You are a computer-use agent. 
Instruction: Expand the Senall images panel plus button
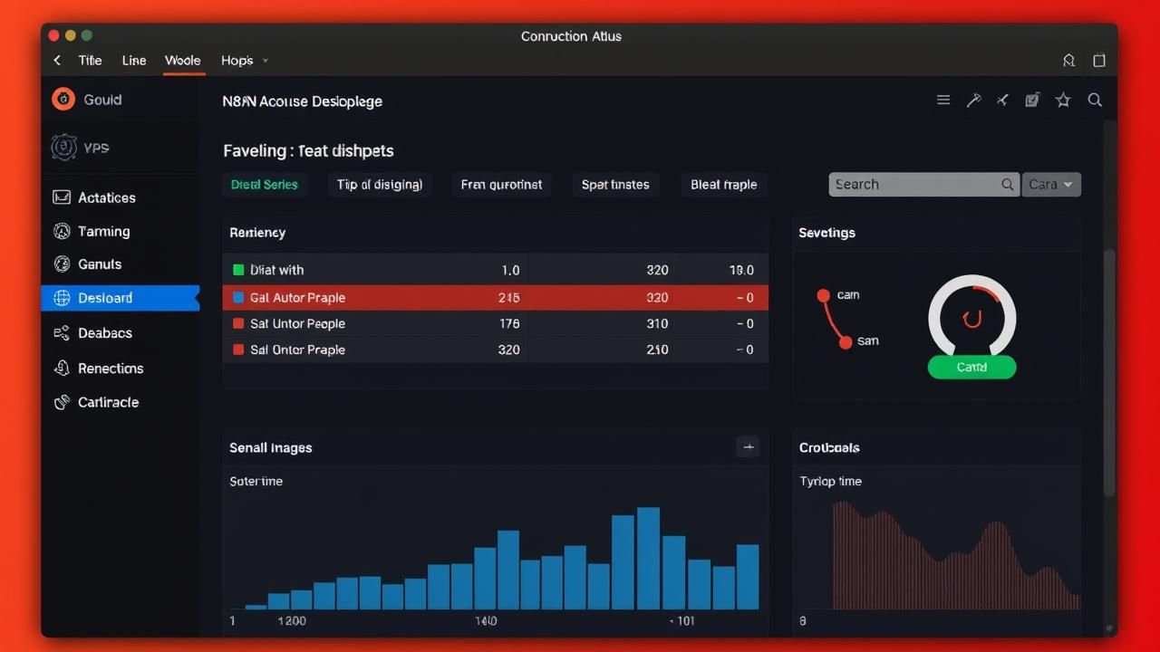pyautogui.click(x=748, y=446)
